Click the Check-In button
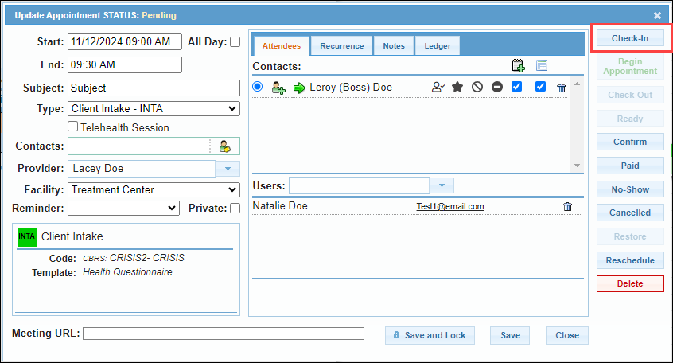 pos(630,38)
